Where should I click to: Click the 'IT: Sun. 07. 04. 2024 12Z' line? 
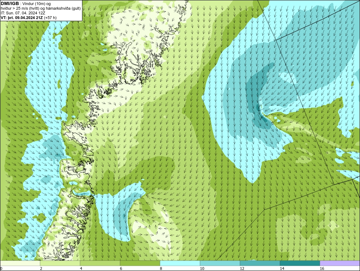point(23,13)
